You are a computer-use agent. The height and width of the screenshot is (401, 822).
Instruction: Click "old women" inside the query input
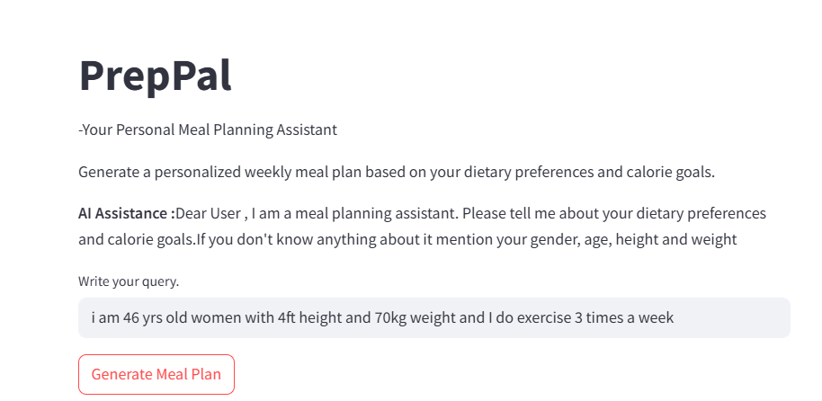[x=201, y=317]
